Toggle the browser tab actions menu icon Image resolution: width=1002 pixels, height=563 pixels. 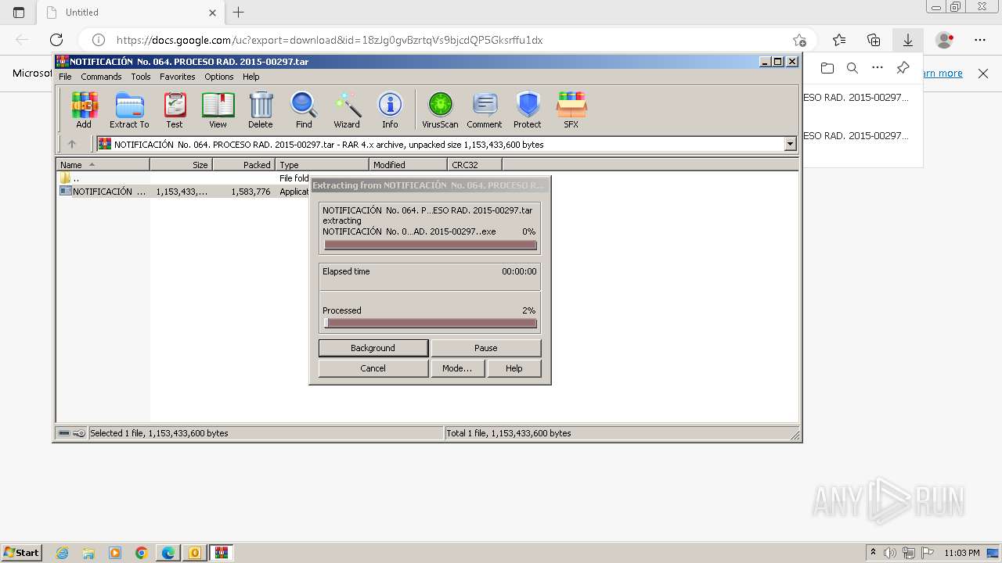point(19,12)
